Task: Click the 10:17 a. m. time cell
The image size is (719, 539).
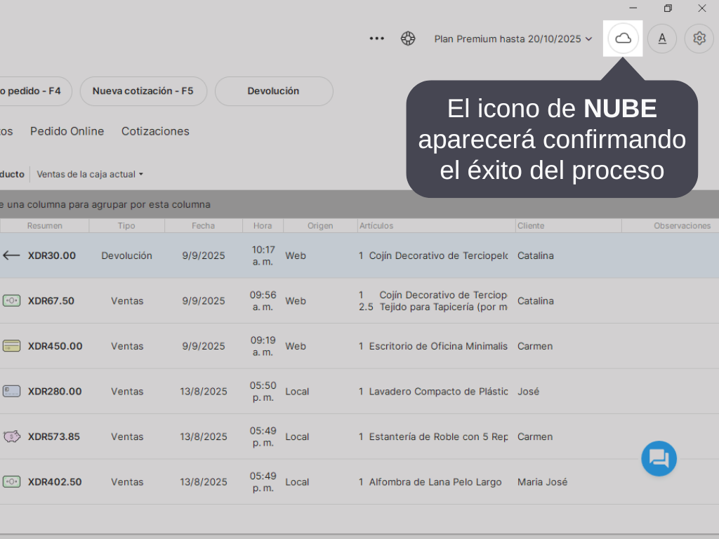Action: [263, 255]
